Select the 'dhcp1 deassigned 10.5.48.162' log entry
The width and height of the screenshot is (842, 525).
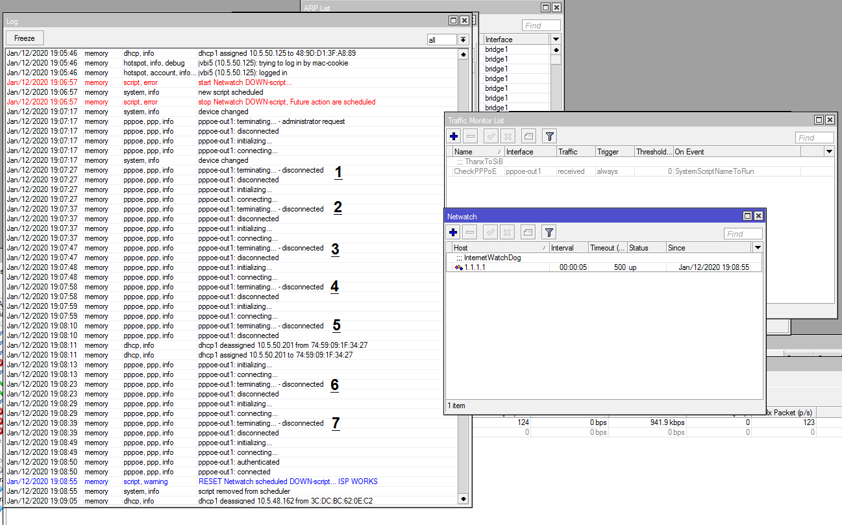[x=231, y=501]
